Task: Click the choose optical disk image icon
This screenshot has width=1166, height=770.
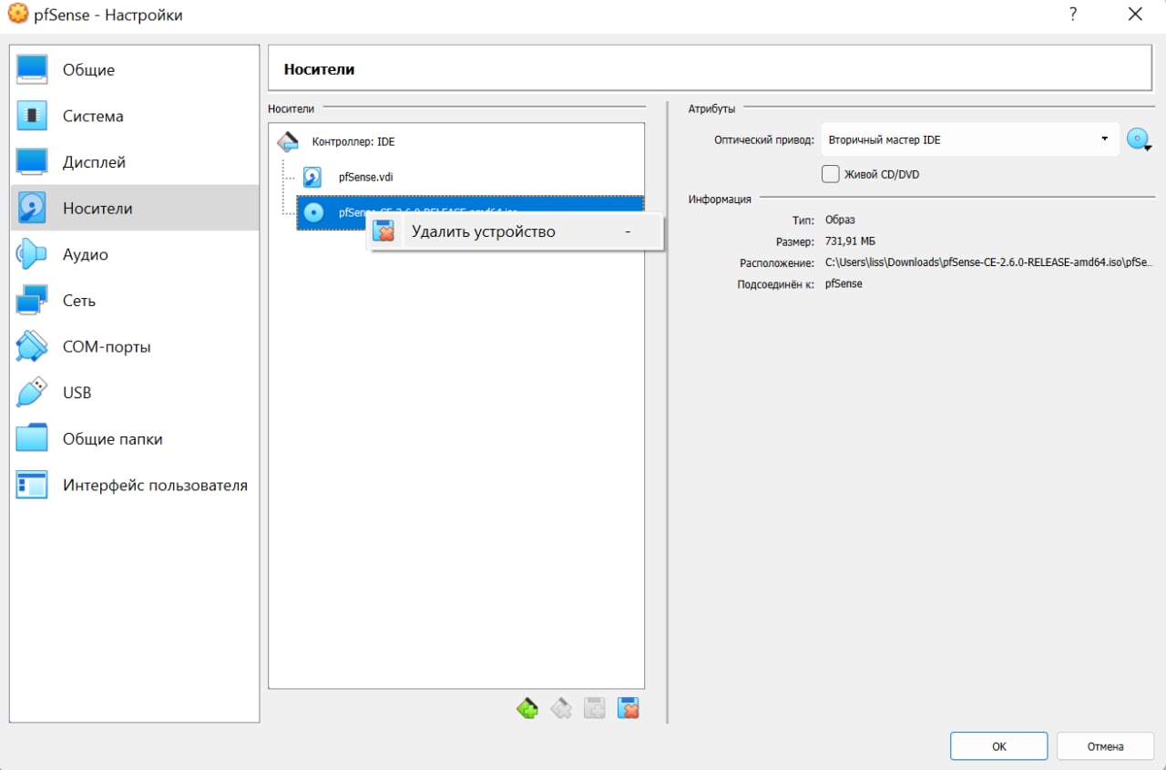Action: tap(1139, 140)
